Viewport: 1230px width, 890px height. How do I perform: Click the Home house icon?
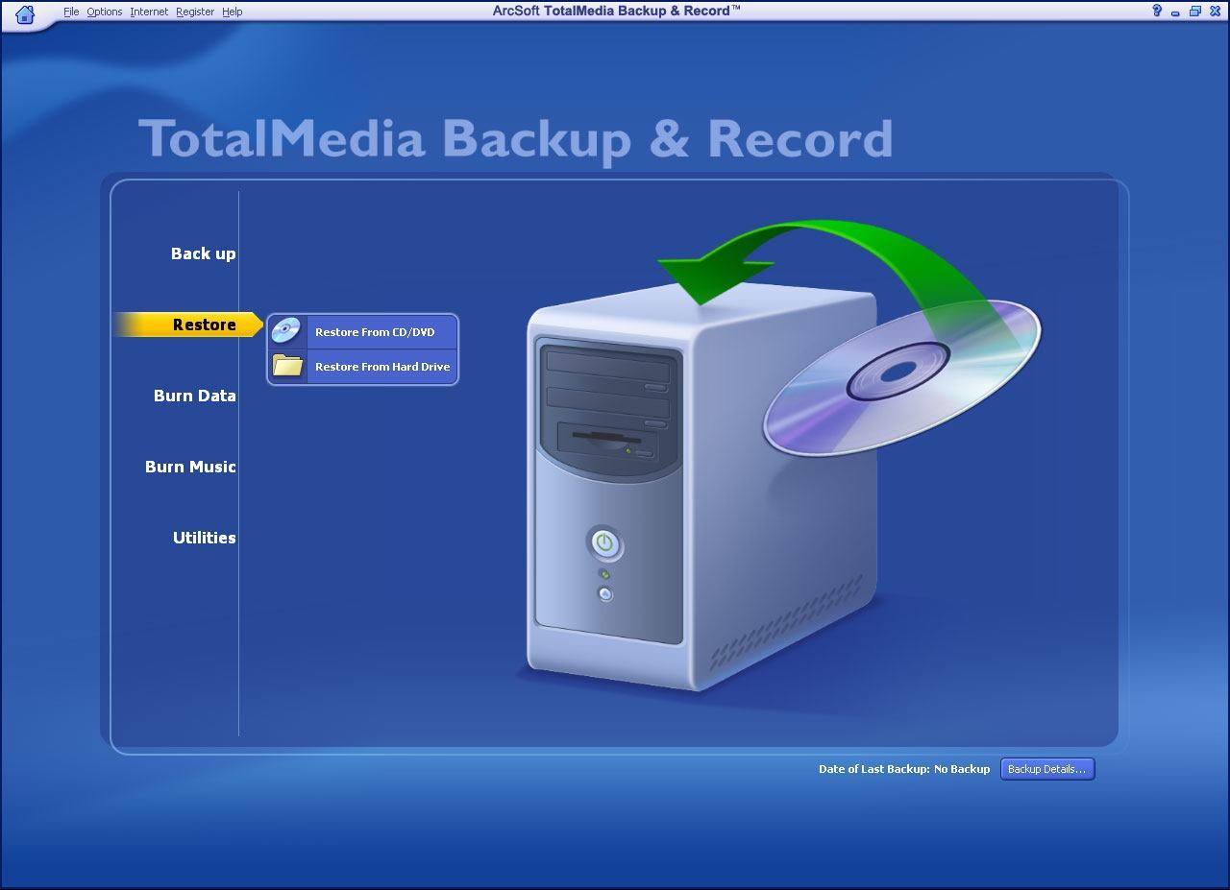[26, 13]
